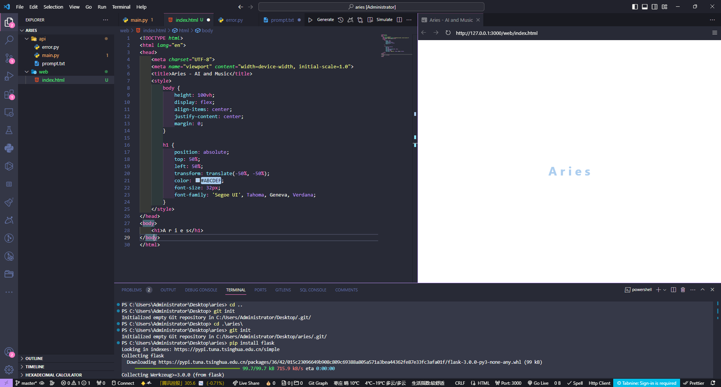Image resolution: width=721 pixels, height=387 pixels.
Task: Click the Generate button in editor toolbar
Action: coord(326,20)
